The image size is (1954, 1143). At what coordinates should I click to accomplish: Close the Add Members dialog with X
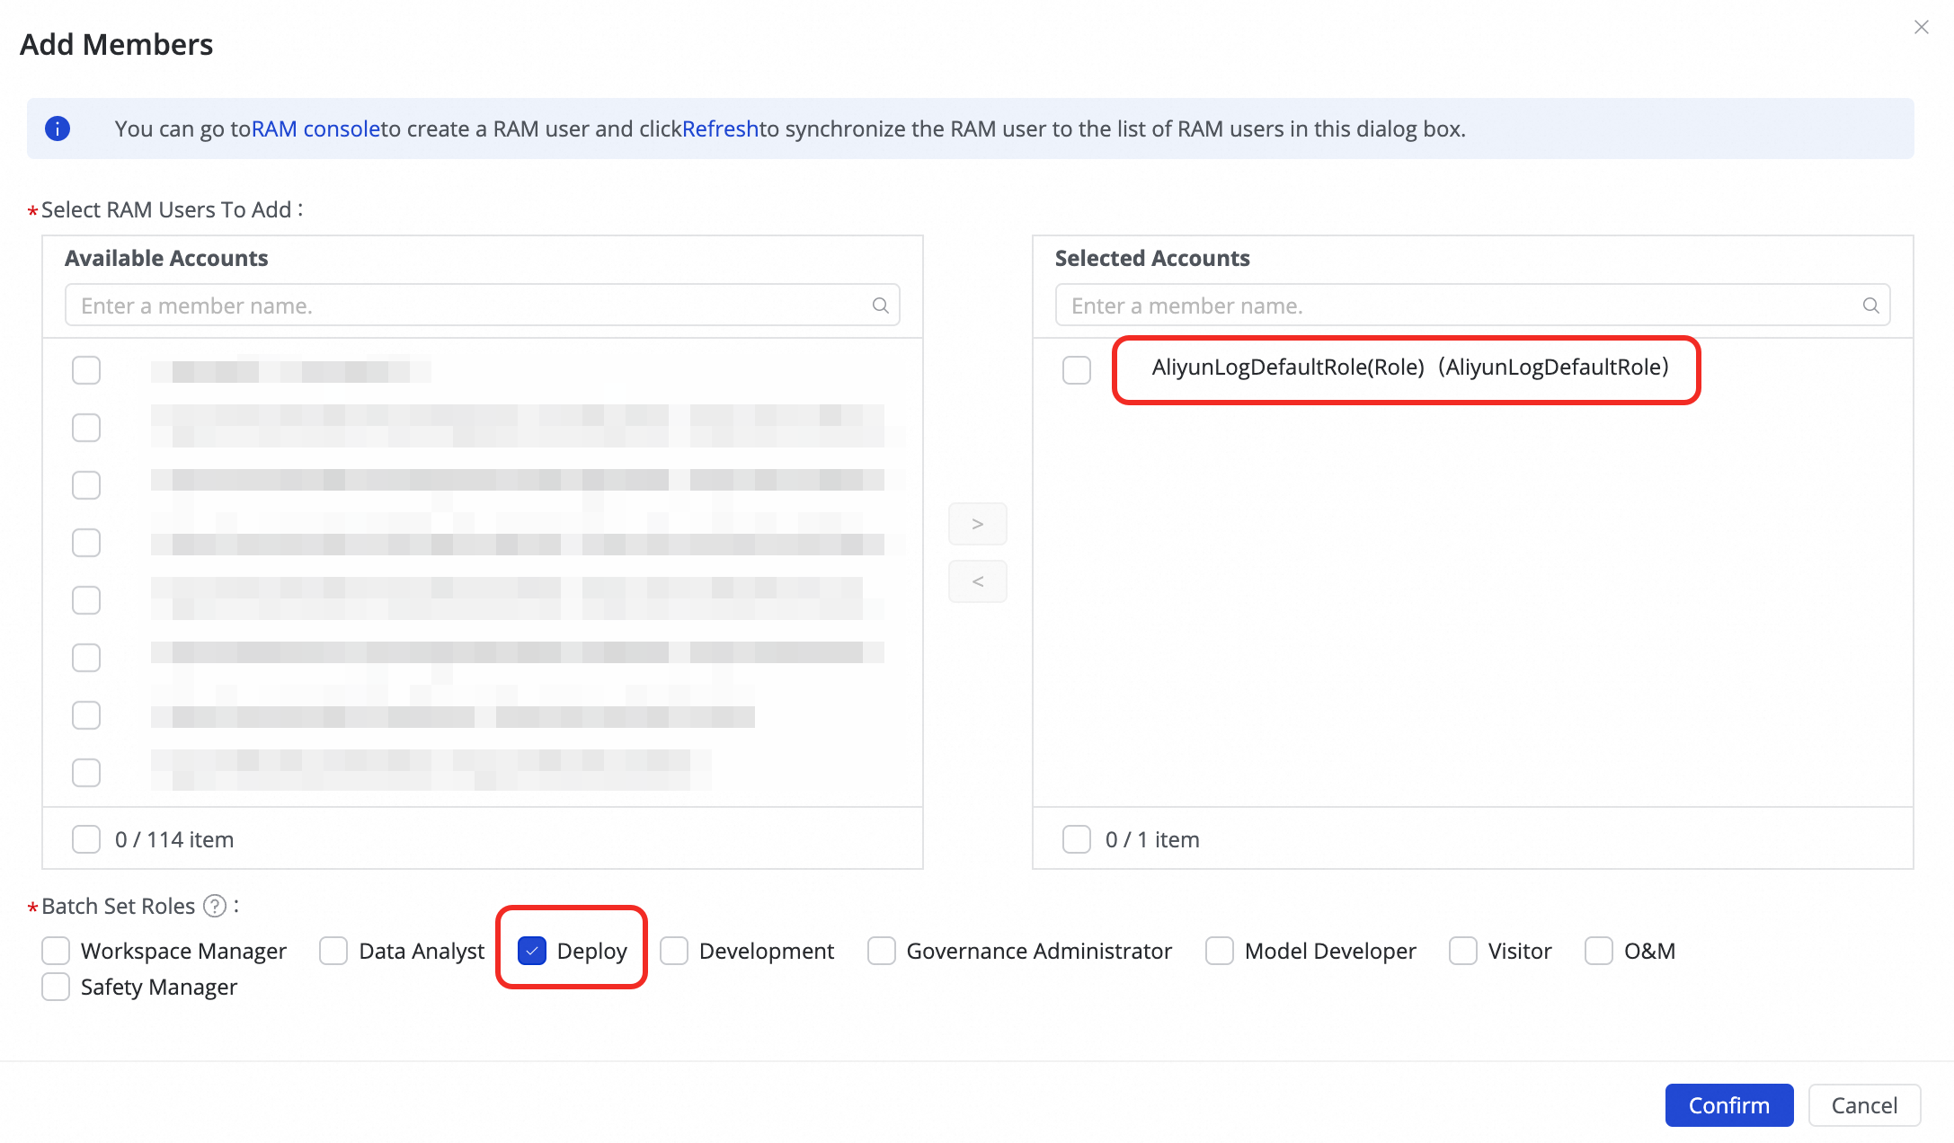click(x=1921, y=27)
